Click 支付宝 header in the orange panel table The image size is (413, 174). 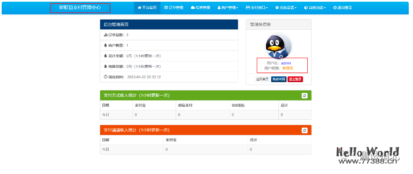pyautogui.click(x=171, y=140)
